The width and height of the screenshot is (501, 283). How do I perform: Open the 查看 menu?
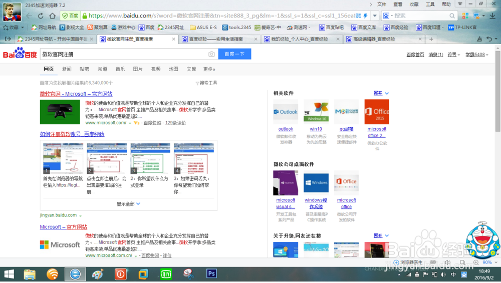[x=398, y=4]
